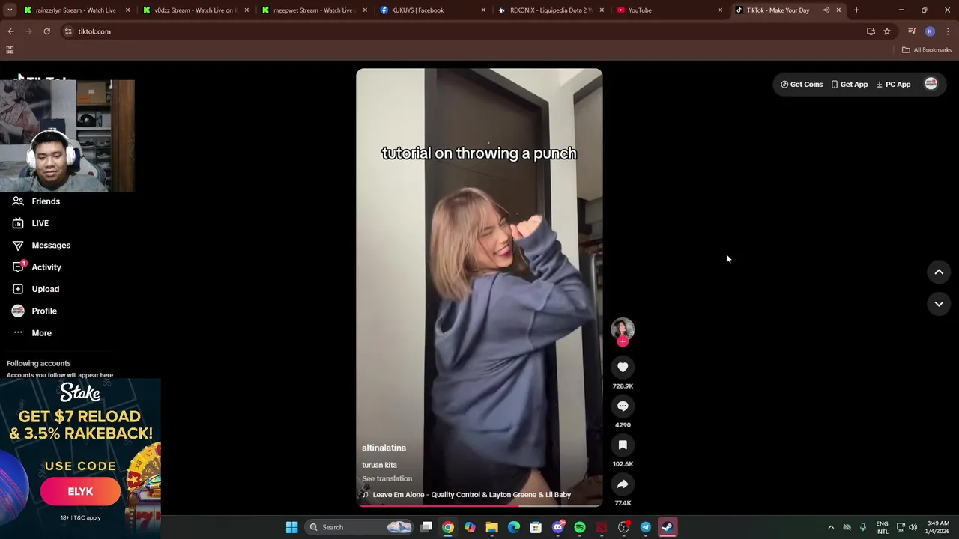
Task: Click the Get App button
Action: tap(849, 85)
